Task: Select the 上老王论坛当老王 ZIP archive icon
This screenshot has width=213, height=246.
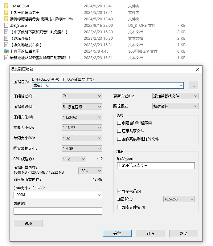Action: [6, 51]
